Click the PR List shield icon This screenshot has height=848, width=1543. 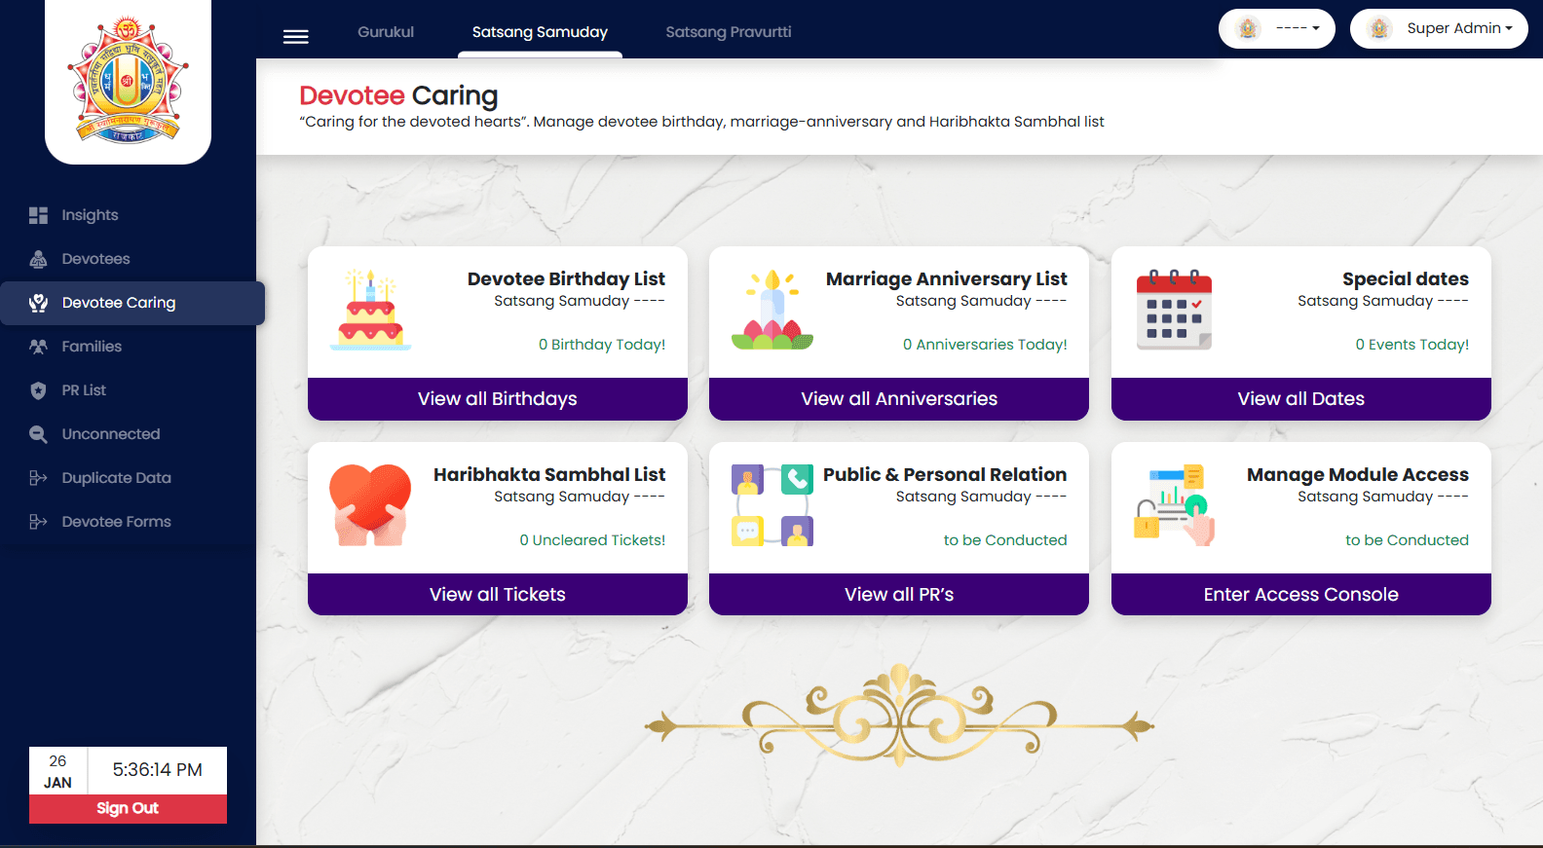38,390
